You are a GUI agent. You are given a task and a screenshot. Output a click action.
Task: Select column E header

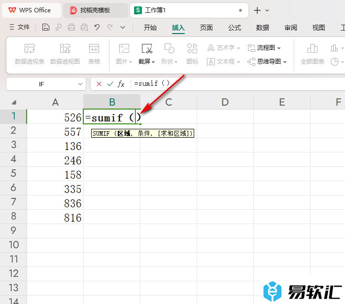[282, 102]
